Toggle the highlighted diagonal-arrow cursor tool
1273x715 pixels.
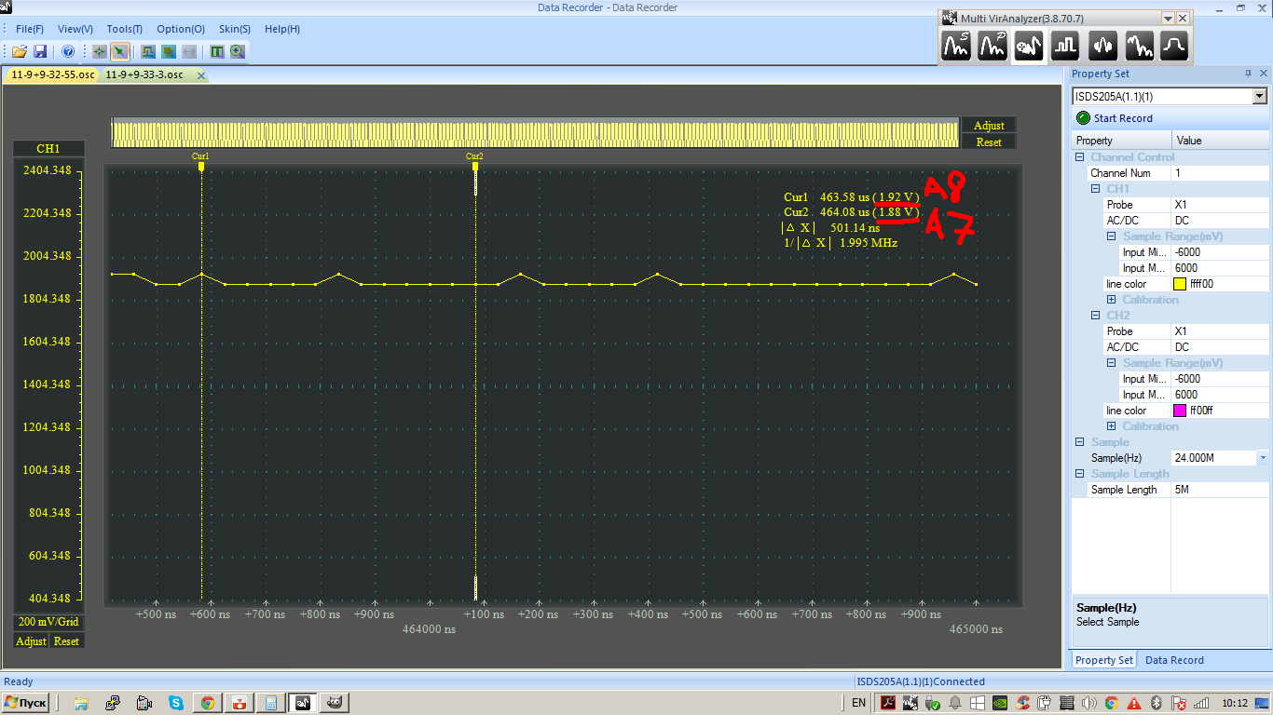click(x=120, y=51)
